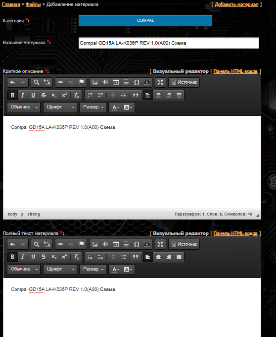Insert block quote in full text editor
276x337 pixels.
point(136,257)
